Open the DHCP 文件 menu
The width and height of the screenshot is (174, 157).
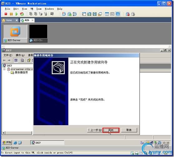point(8,55)
